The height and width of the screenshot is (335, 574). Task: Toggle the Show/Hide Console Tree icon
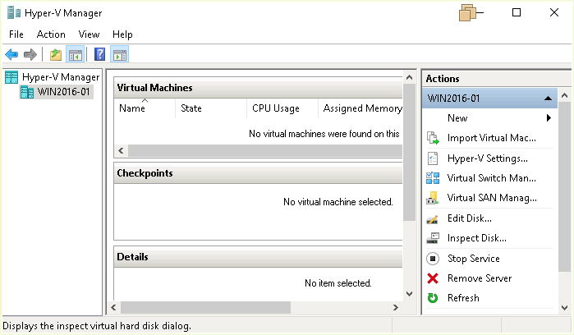75,55
